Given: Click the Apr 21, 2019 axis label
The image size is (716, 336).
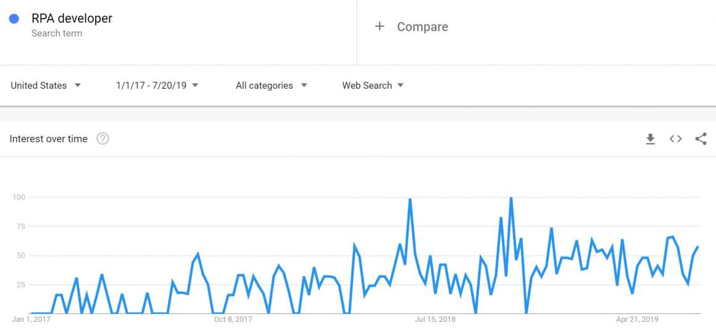Looking at the screenshot, I should pos(637,319).
